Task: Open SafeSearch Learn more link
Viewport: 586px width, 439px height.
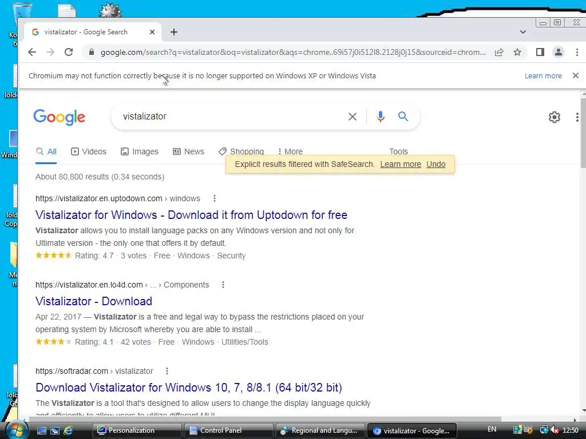Action: pyautogui.click(x=401, y=164)
